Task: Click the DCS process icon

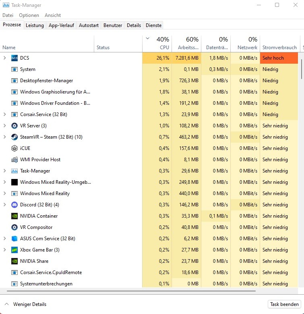Action: [x=14, y=58]
